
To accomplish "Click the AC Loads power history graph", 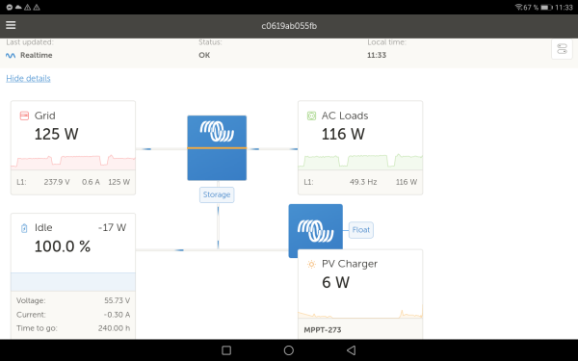I will coord(360,162).
